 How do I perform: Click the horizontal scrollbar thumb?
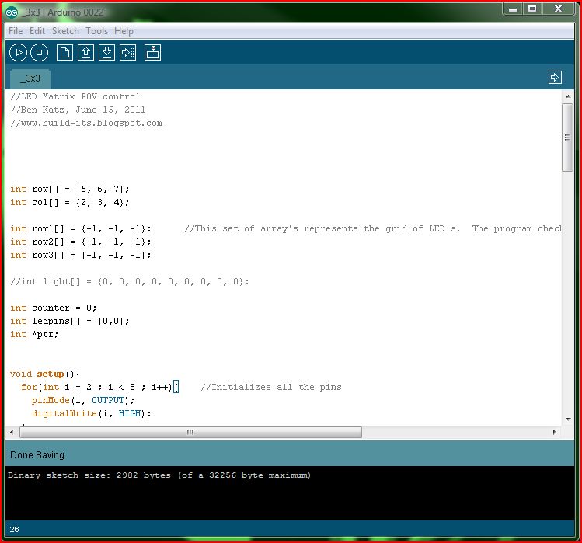click(190, 432)
